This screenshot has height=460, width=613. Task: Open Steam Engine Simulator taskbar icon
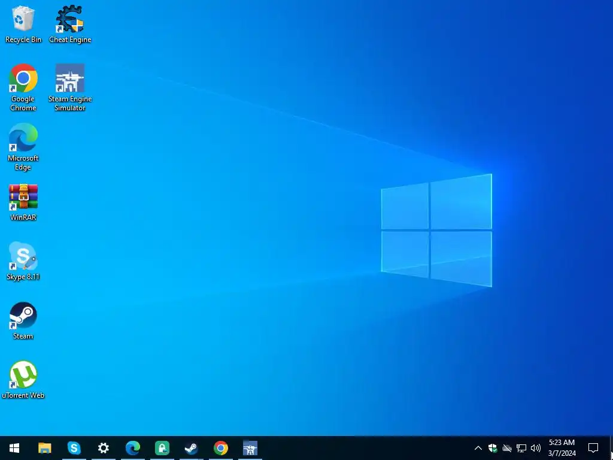[250, 448]
